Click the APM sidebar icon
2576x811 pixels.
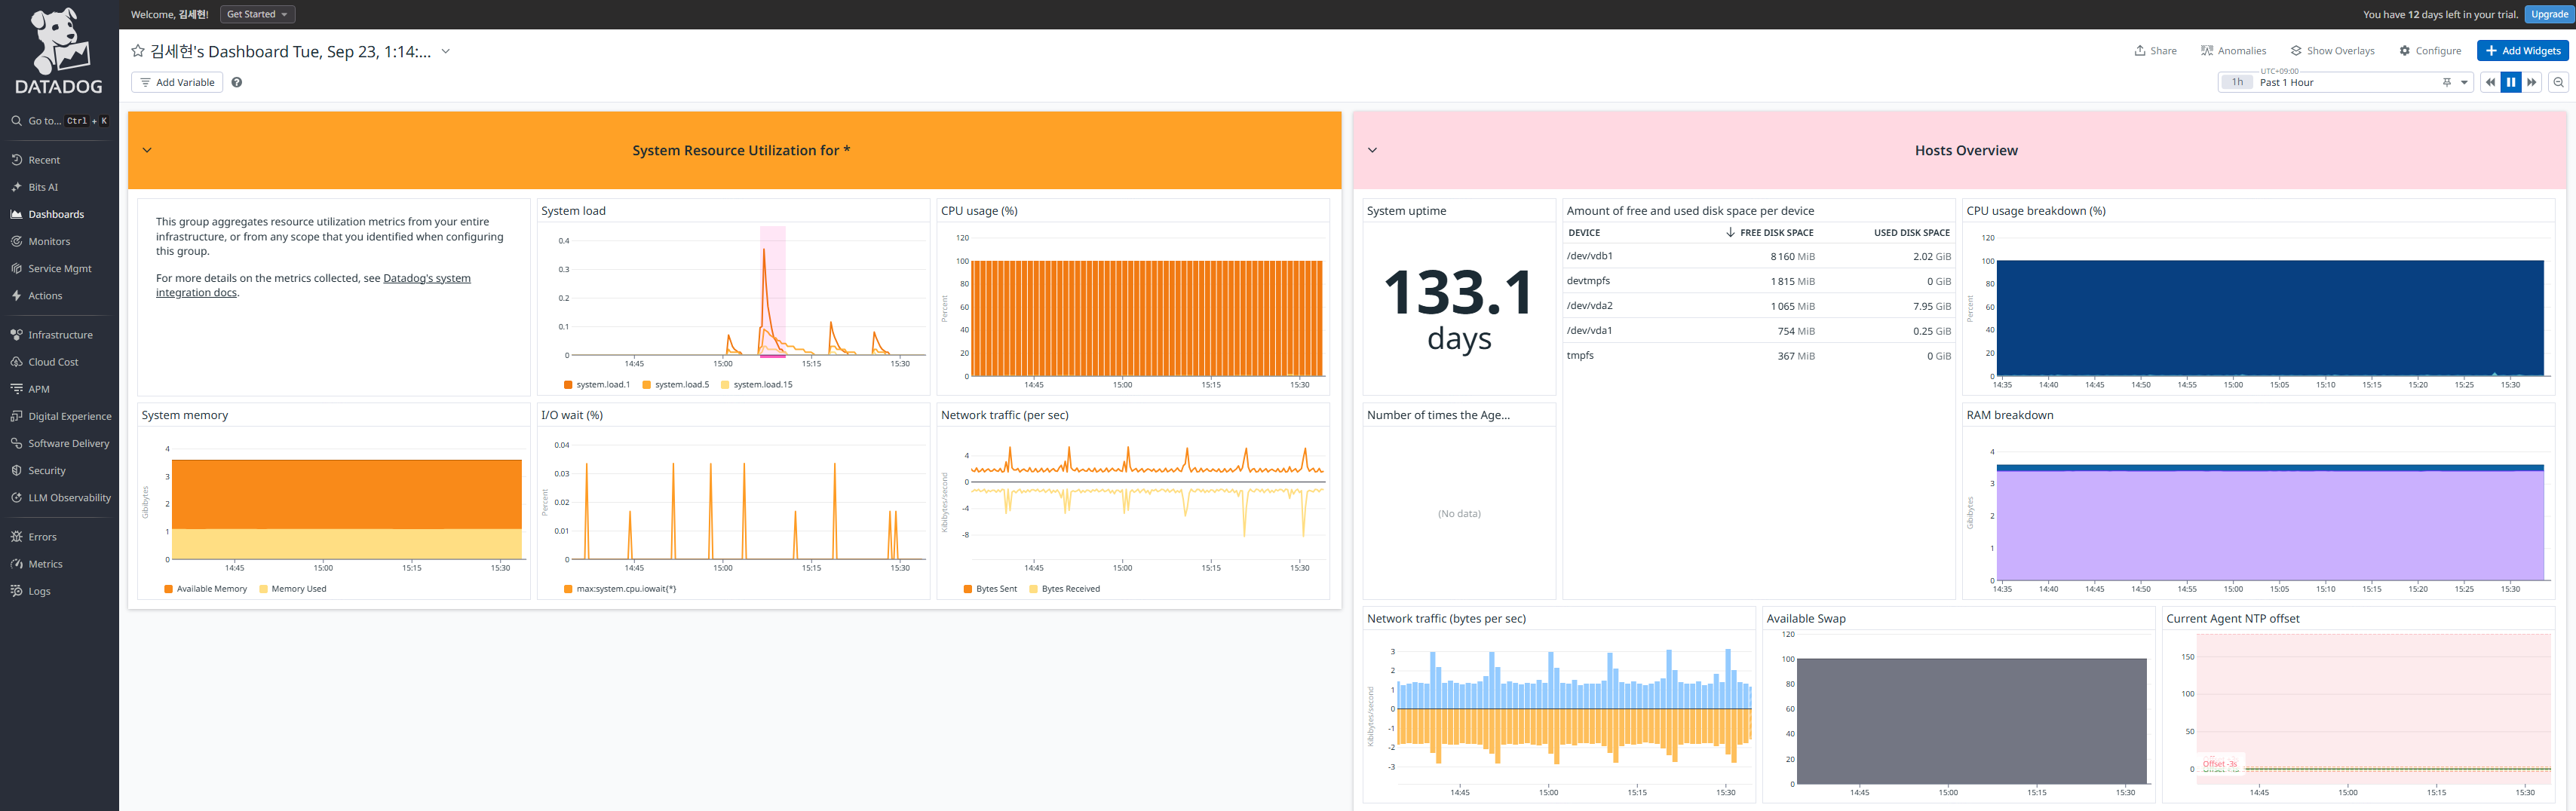pos(16,389)
